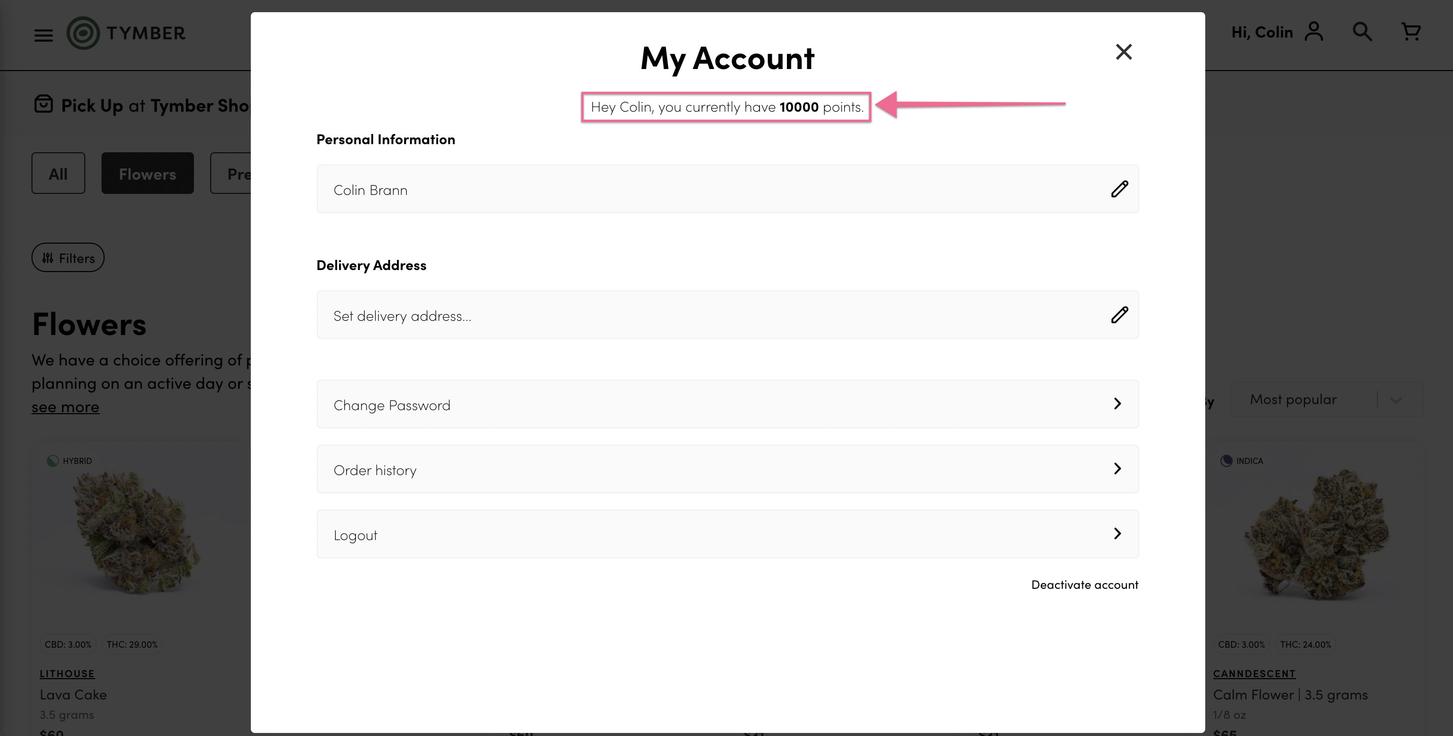The width and height of the screenshot is (1453, 736).
Task: Click Calm Flower | 3.5 grams title
Action: coord(1291,695)
